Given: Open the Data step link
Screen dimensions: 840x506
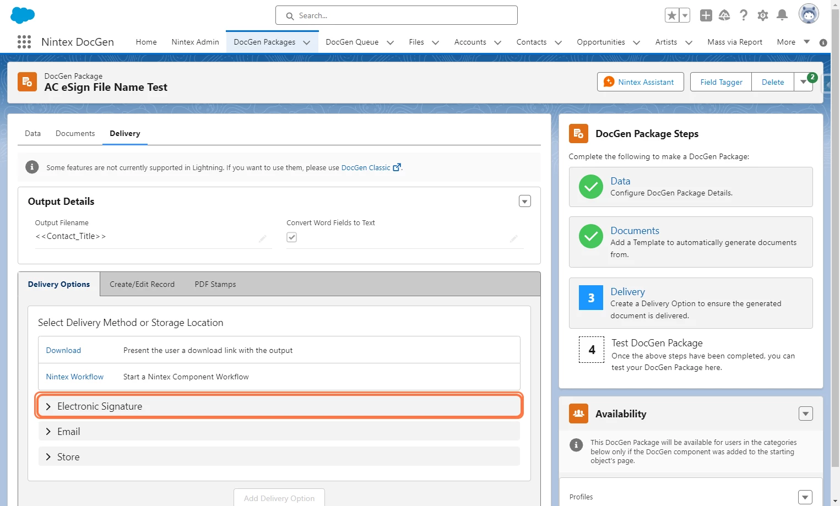Looking at the screenshot, I should coord(620,181).
